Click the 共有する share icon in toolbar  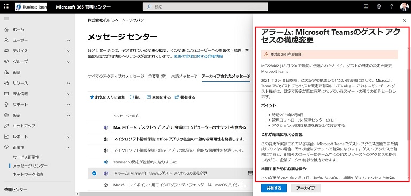coord(177,97)
